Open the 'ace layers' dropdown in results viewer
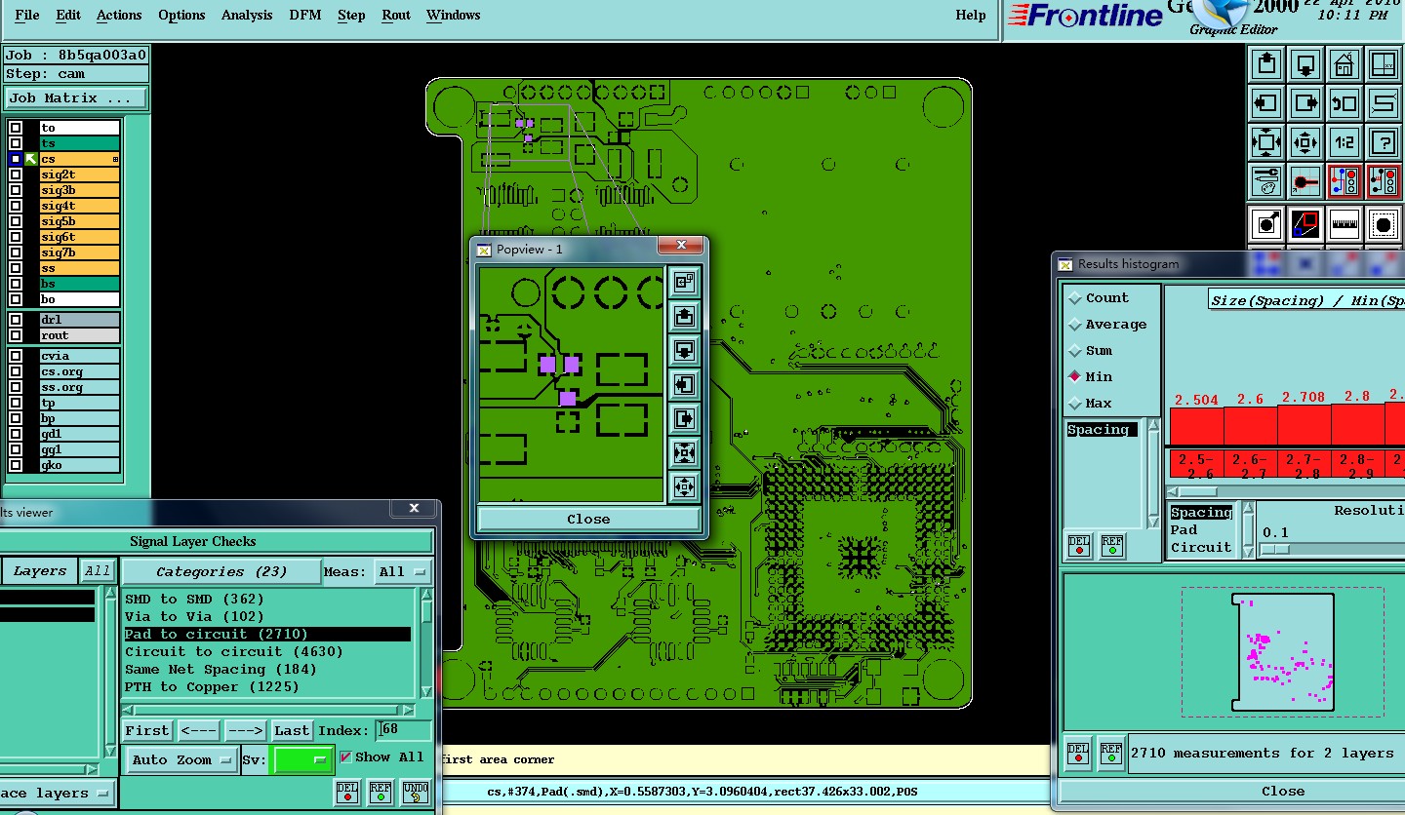 [x=57, y=794]
